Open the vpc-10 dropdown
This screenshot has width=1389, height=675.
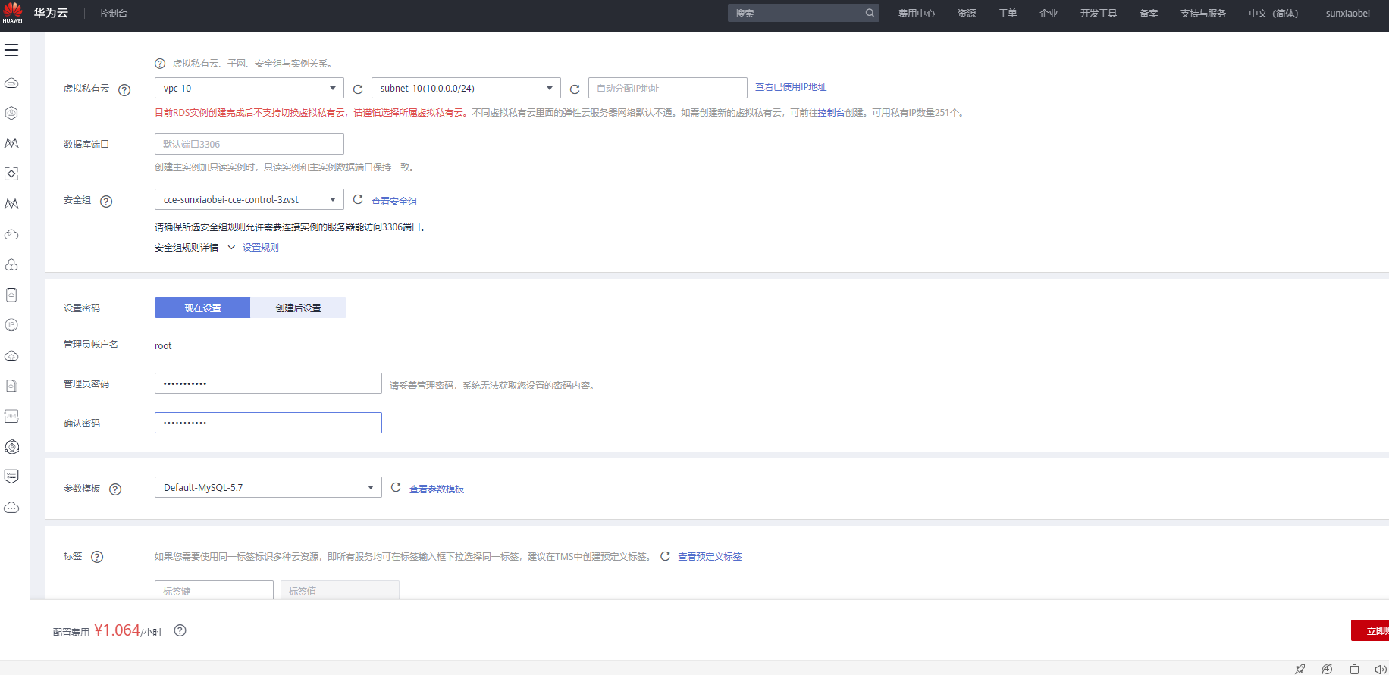click(x=249, y=88)
